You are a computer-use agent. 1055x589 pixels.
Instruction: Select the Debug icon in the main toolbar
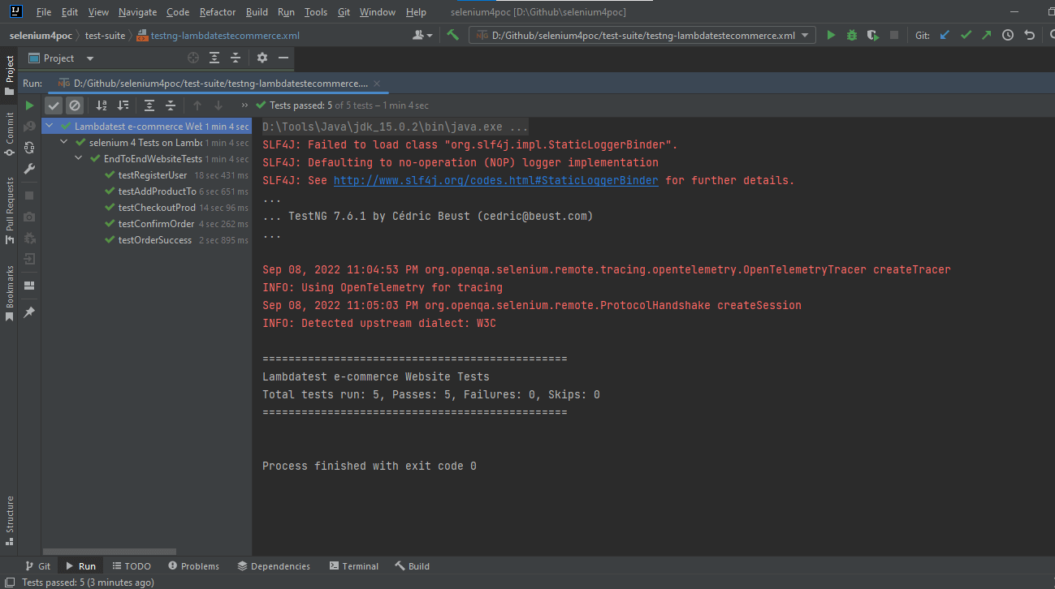851,35
